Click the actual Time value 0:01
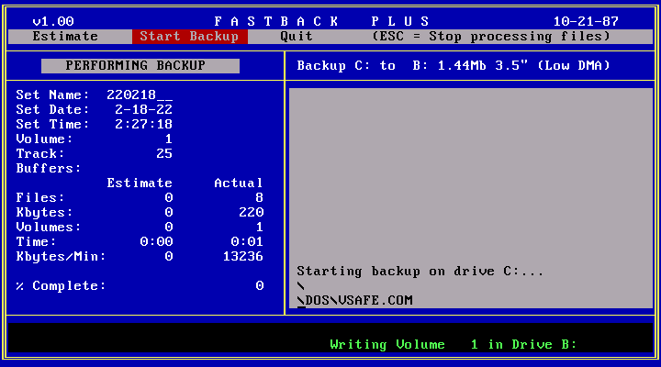This screenshot has width=661, height=367. pyautogui.click(x=247, y=242)
